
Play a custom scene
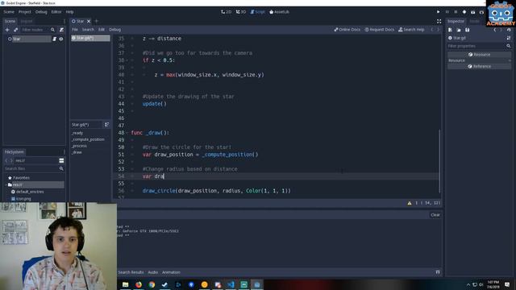point(473,12)
